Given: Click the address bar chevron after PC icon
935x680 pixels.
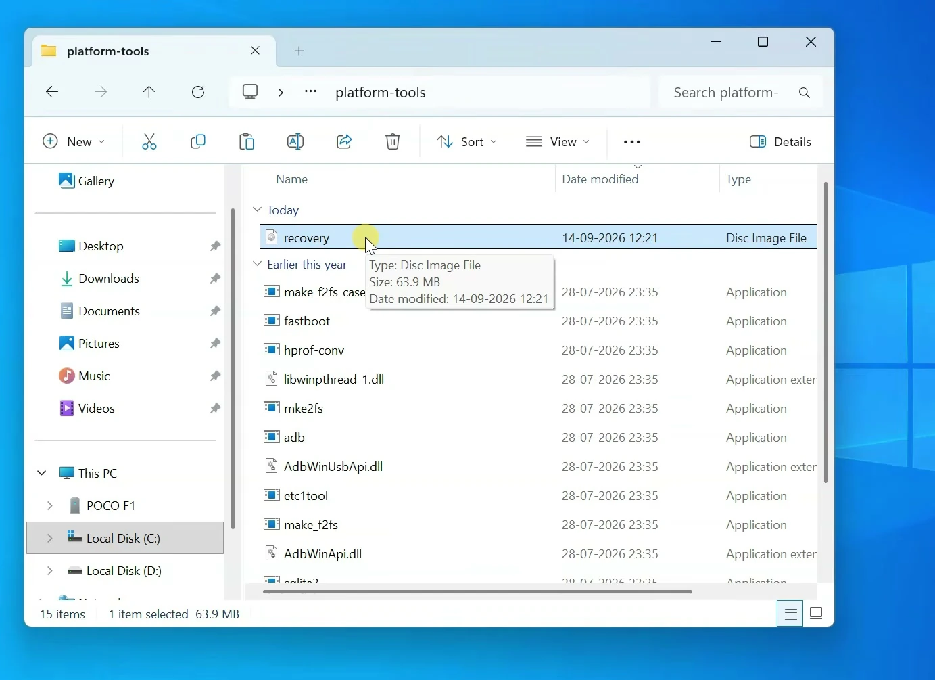Looking at the screenshot, I should [281, 92].
